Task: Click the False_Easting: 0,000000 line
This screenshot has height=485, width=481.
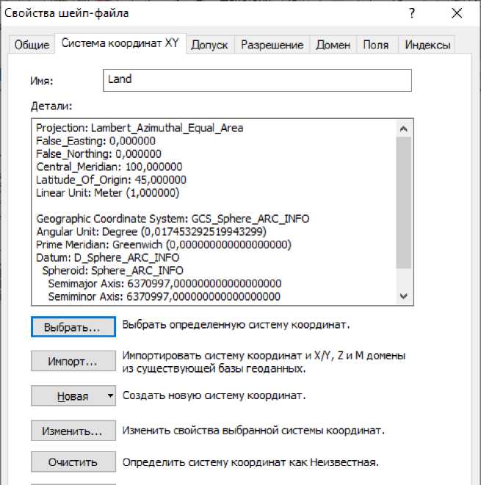Action: 95,141
